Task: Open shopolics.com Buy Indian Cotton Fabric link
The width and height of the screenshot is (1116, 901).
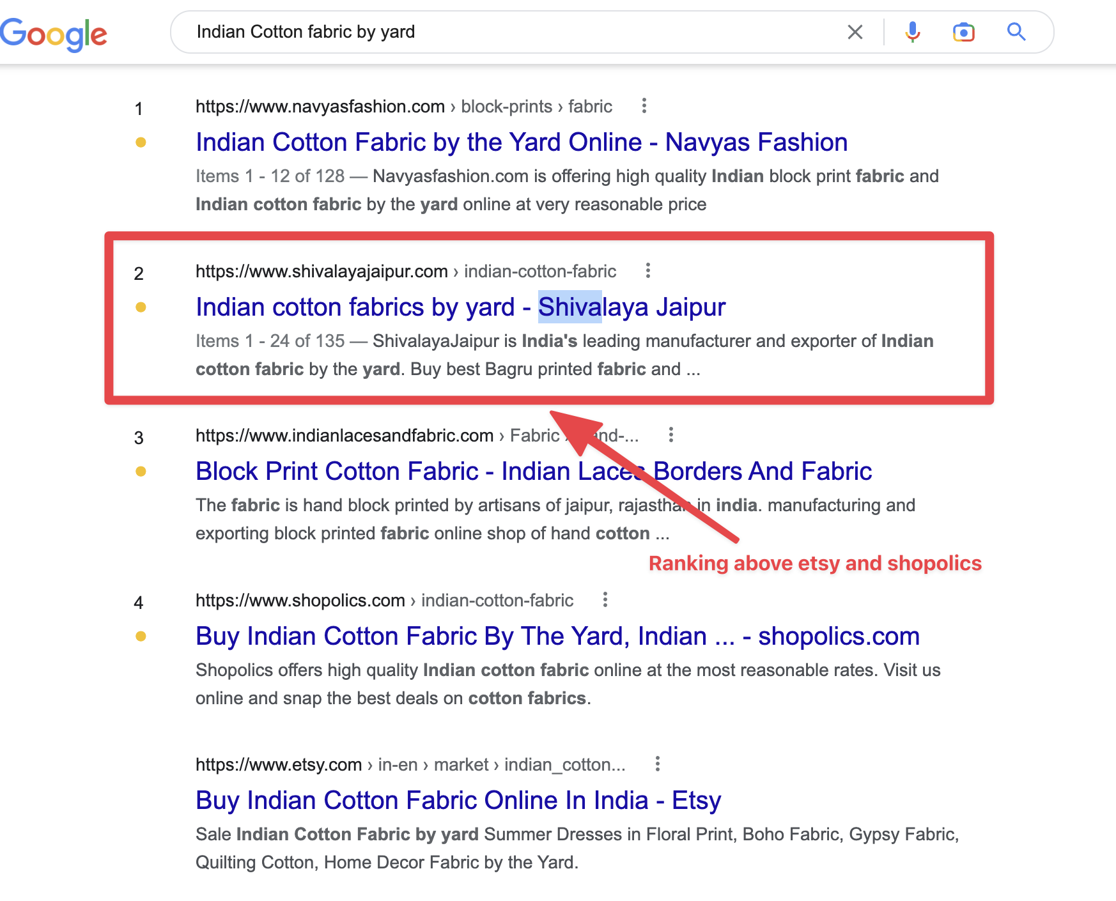Action: click(x=557, y=636)
